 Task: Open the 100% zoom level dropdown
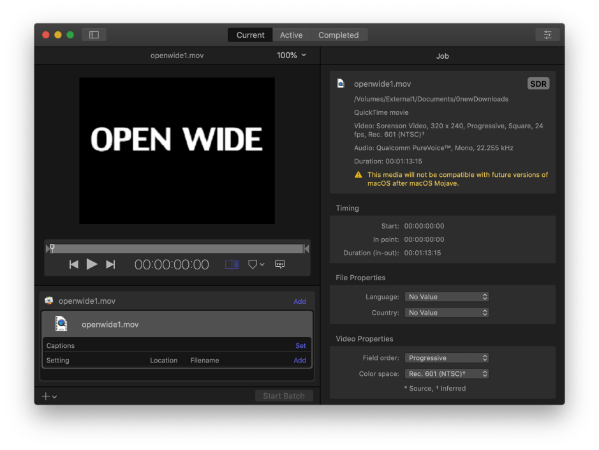click(290, 55)
